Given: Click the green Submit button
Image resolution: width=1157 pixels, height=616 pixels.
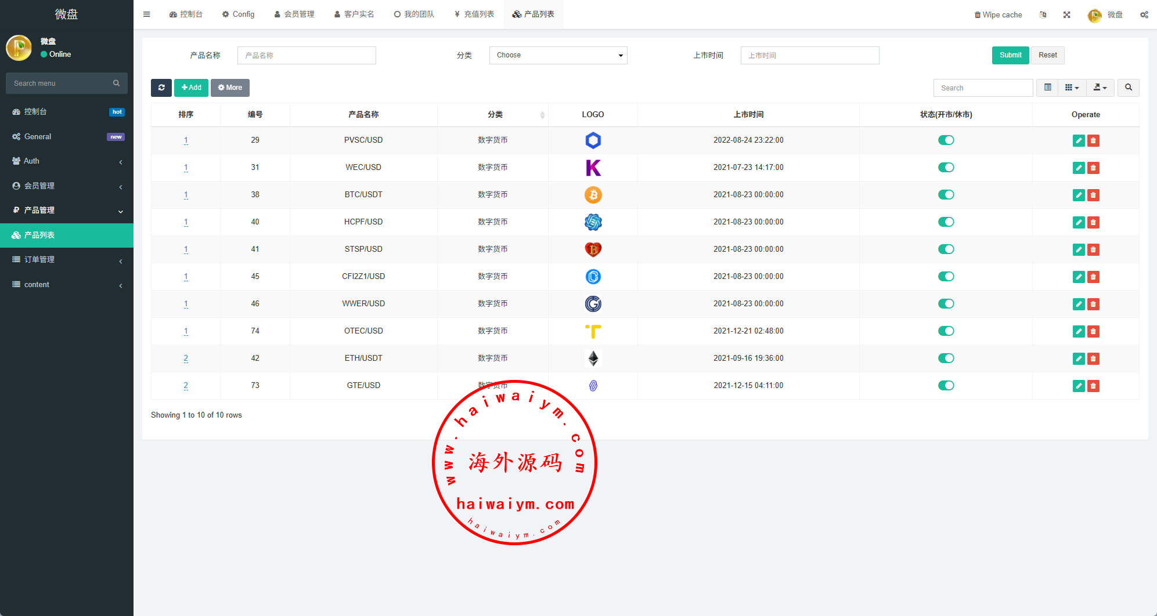Looking at the screenshot, I should point(1010,55).
